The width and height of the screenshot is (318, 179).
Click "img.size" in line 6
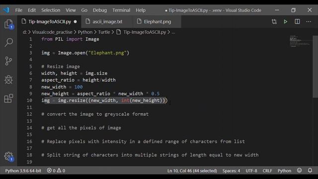tap(96, 73)
